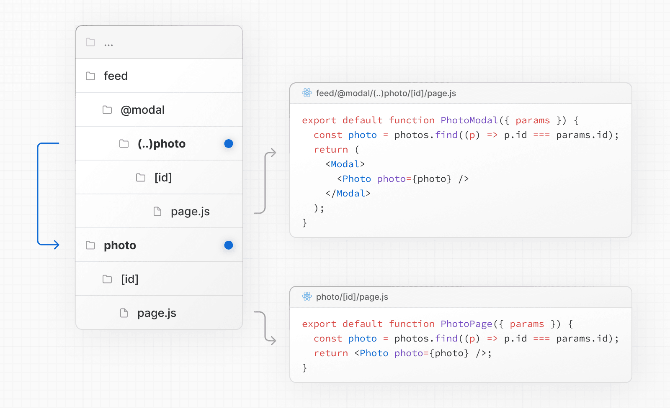The image size is (670, 408).
Task: Click the file icon beside the bottom page.js
Action: click(124, 313)
